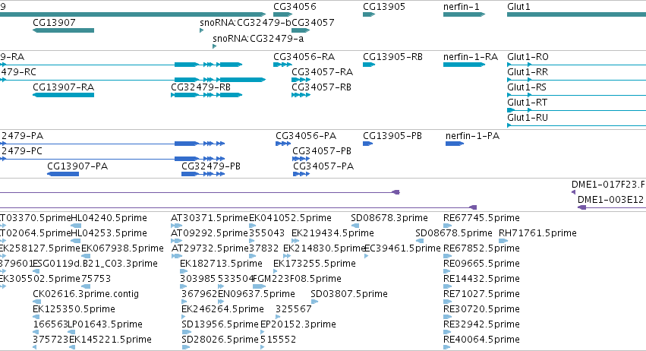Click the CG34056-PA protein label
The width and height of the screenshot is (646, 351).
(306, 136)
